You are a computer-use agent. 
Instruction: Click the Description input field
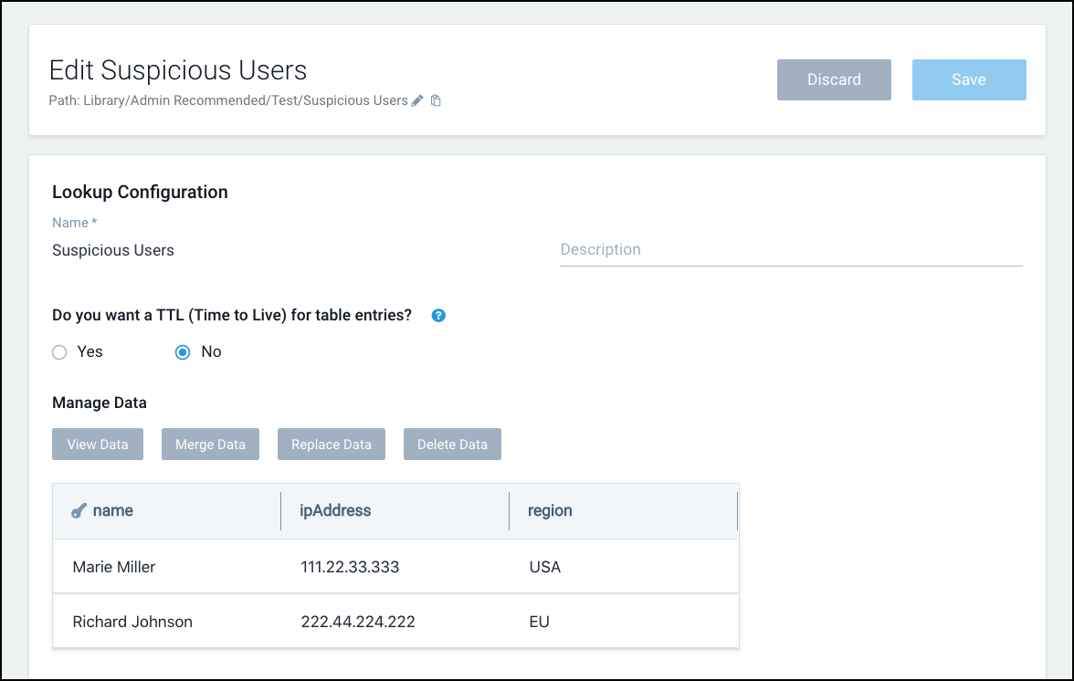point(791,249)
